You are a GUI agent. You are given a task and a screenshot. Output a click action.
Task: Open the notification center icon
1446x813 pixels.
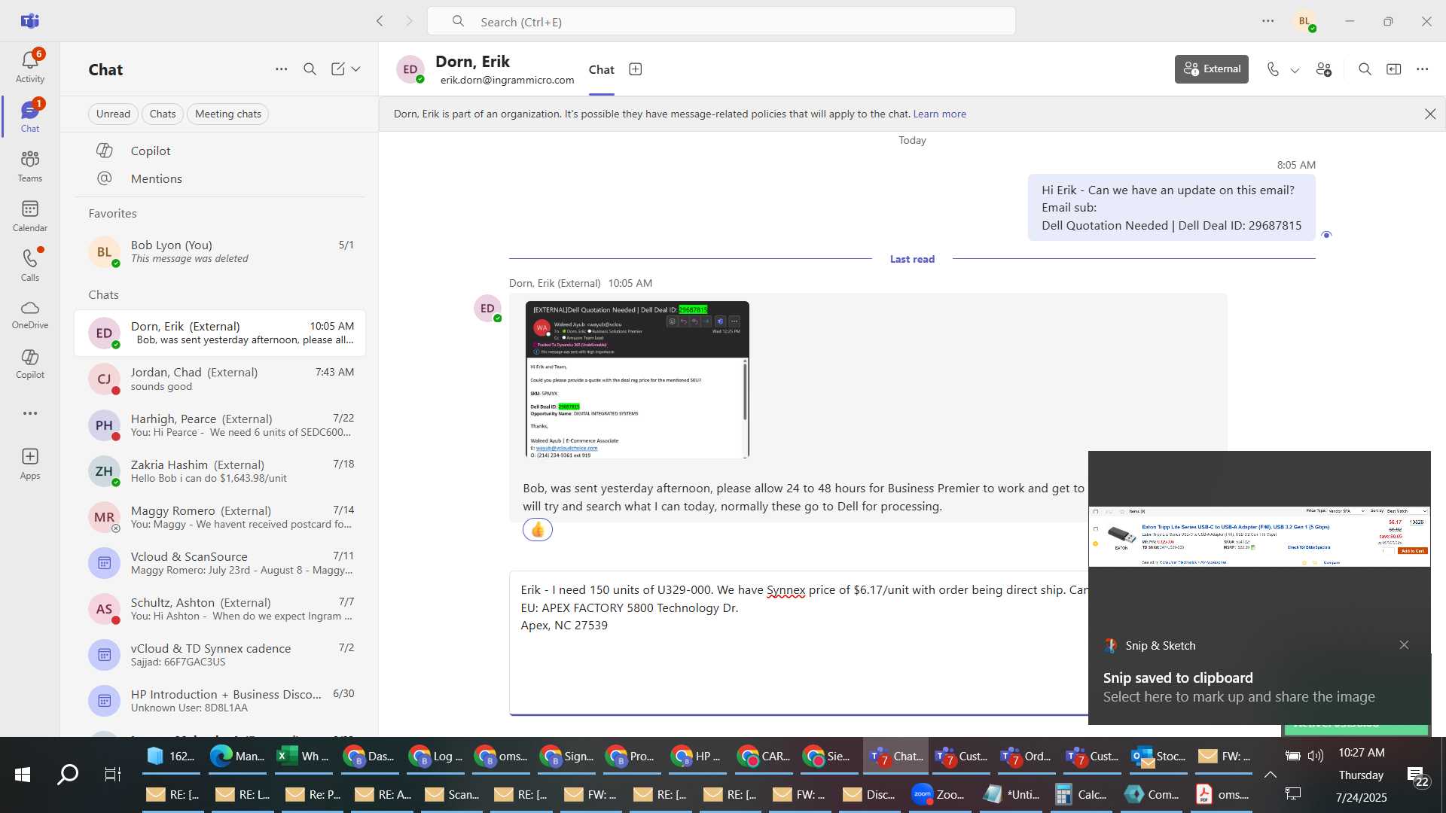(1417, 776)
